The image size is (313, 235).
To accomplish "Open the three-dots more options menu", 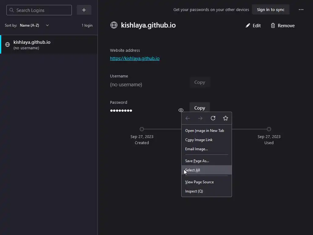I will 301,10.
